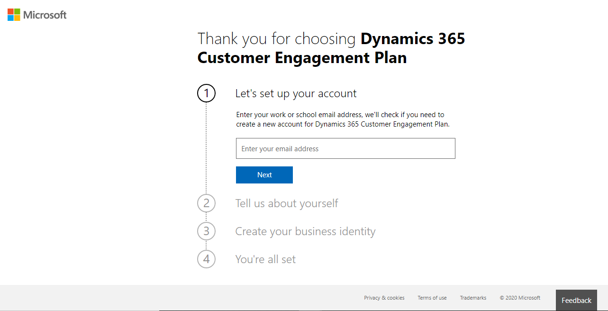
Task: Click the email address input field
Action: pos(345,148)
